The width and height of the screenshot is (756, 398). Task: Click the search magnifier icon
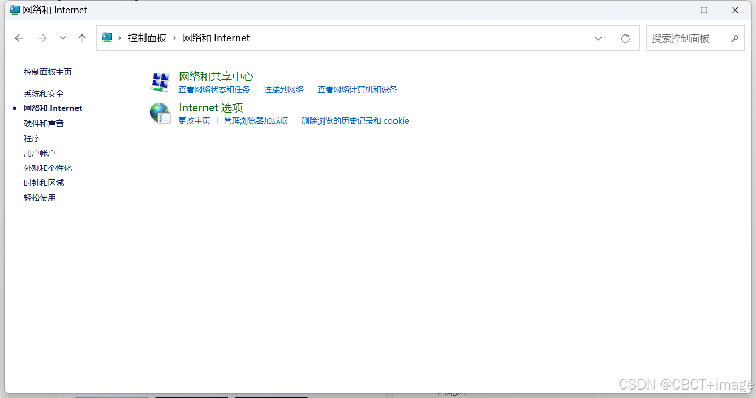tap(735, 38)
